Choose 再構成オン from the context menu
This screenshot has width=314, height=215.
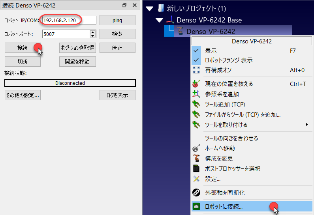click(252, 70)
